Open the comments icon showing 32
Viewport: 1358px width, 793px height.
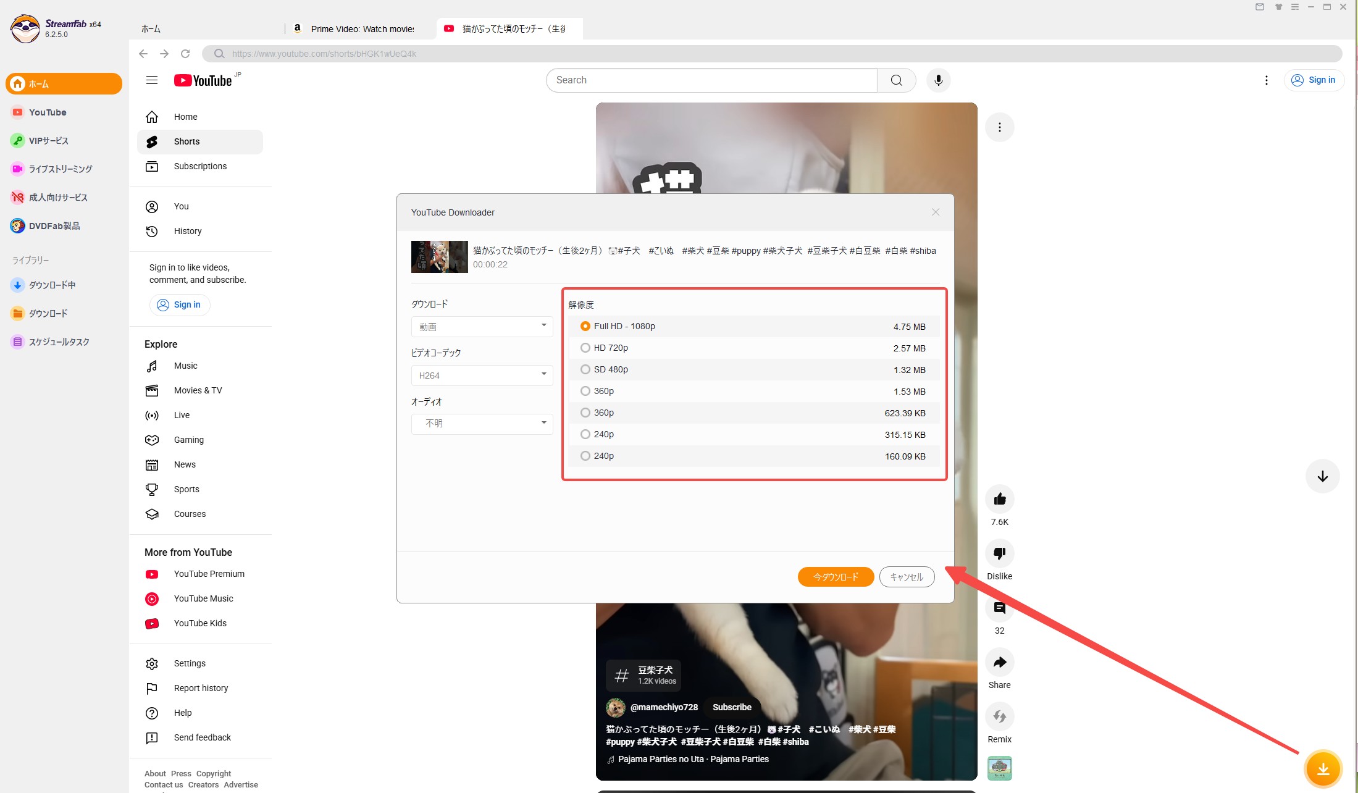pos(999,608)
